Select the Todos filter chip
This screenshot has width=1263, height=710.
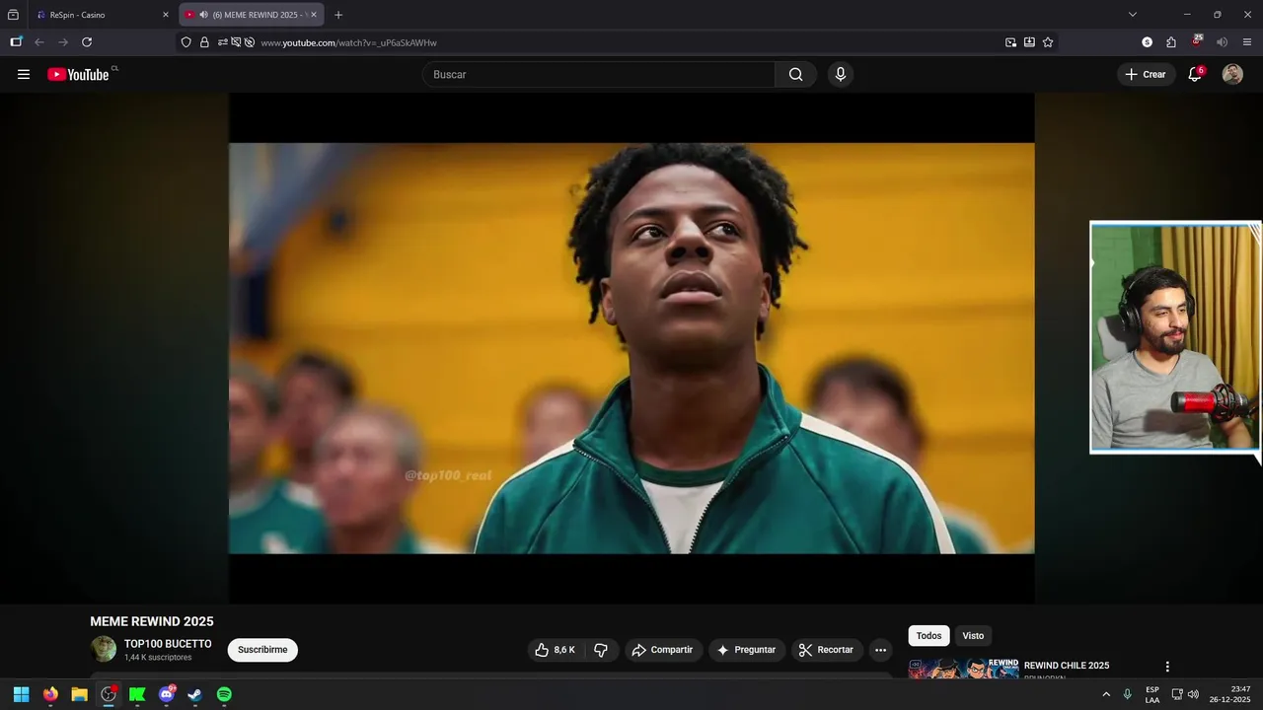[929, 636]
